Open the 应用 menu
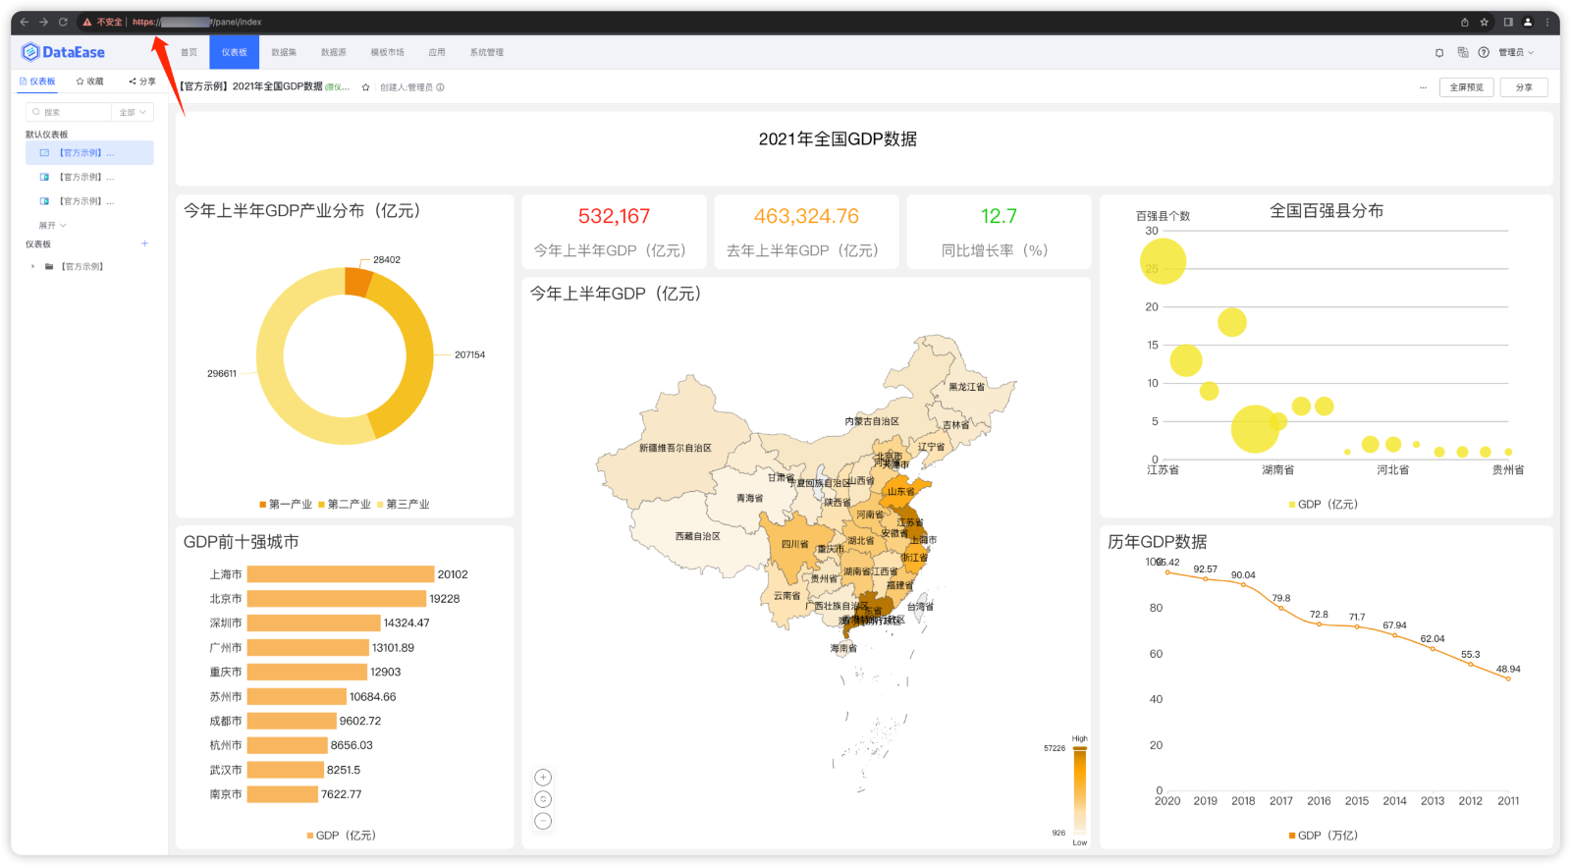This screenshot has width=1571, height=866. tap(437, 52)
